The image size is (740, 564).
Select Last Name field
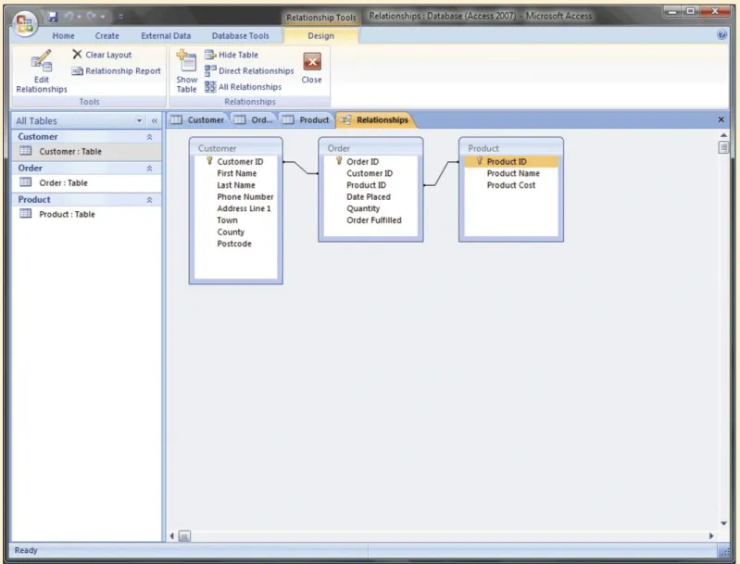coord(236,185)
